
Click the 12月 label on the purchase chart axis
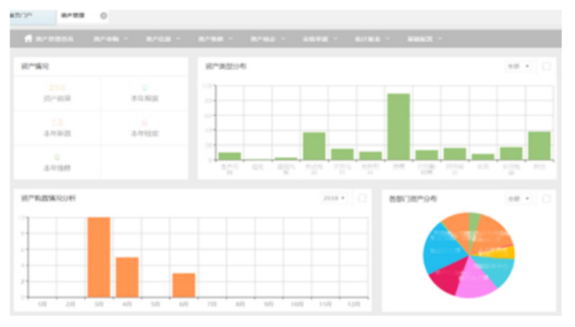click(x=353, y=304)
